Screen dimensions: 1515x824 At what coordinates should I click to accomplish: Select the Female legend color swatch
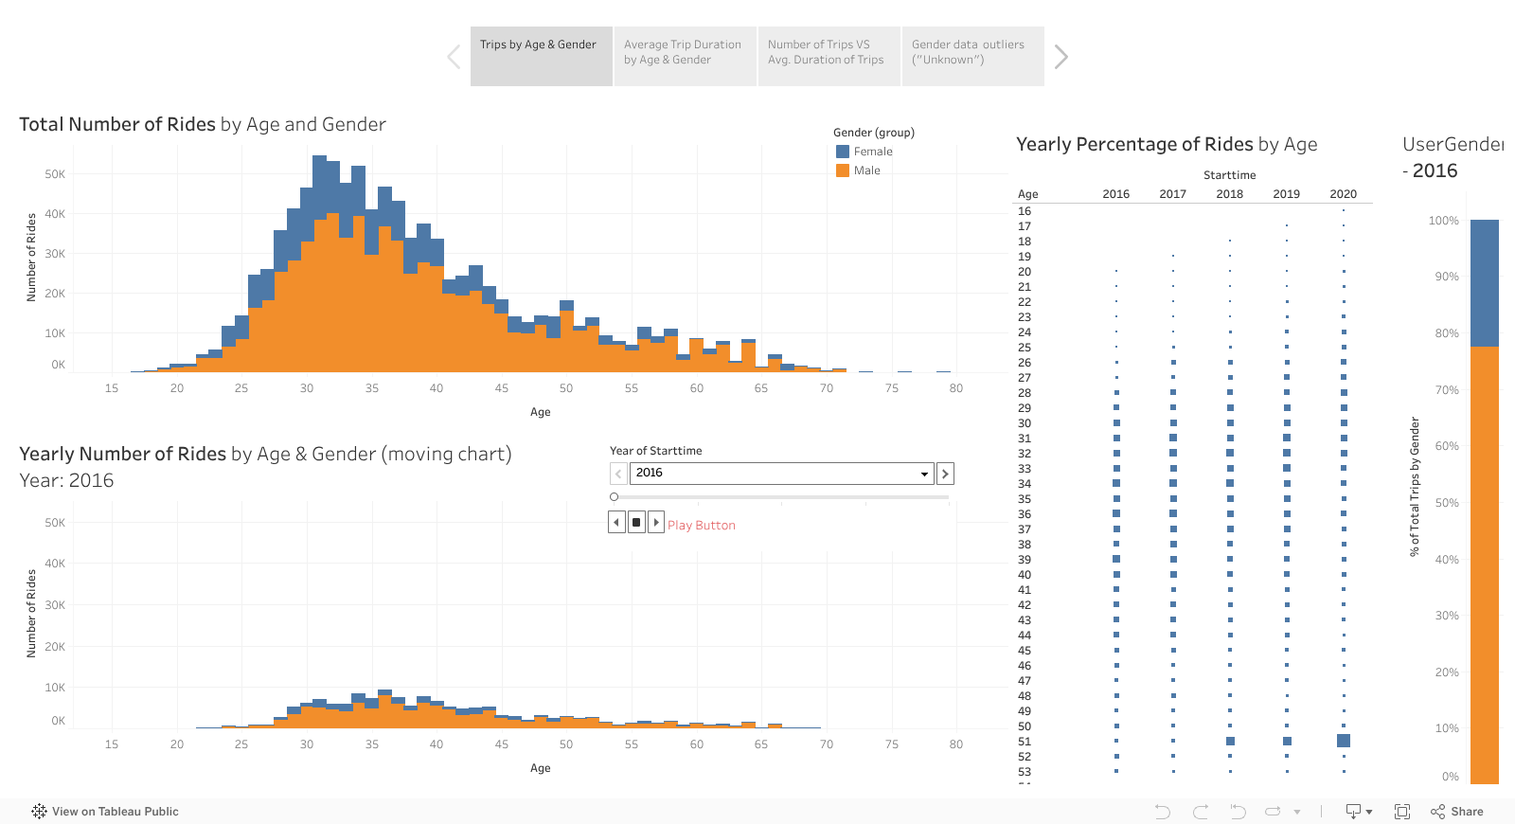(x=843, y=152)
